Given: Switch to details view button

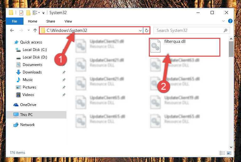Looking at the screenshot, I should click(x=222, y=153).
